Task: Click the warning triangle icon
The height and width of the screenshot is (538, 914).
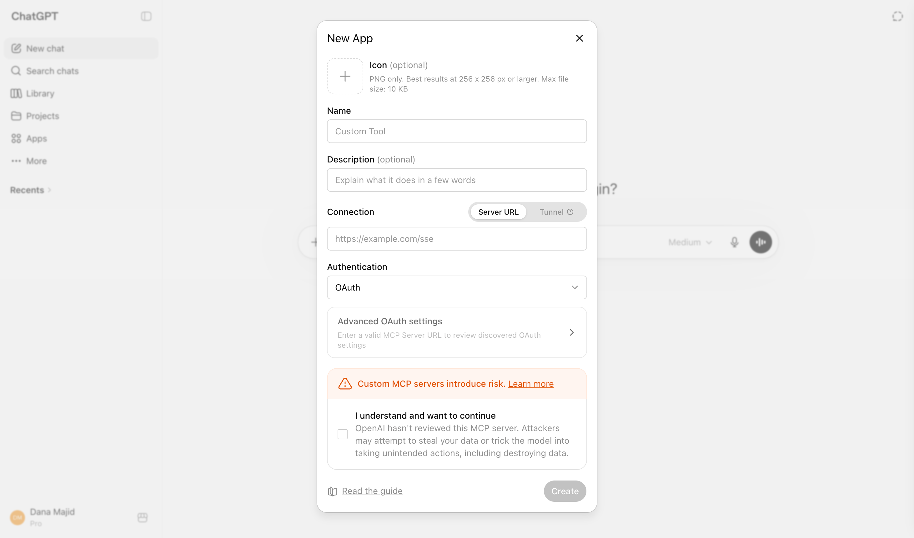Action: click(345, 384)
